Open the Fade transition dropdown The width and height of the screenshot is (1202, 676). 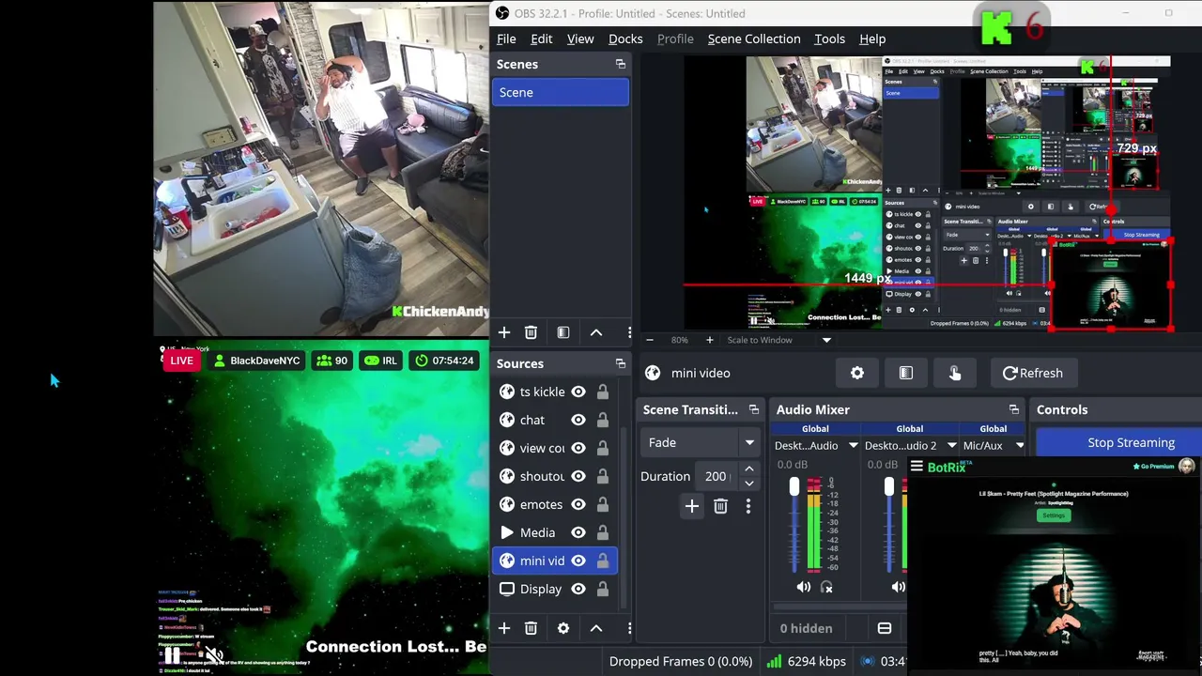pos(701,442)
